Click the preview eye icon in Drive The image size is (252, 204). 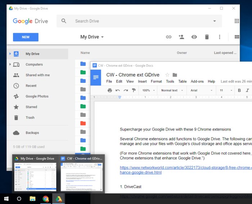[x=194, y=37]
